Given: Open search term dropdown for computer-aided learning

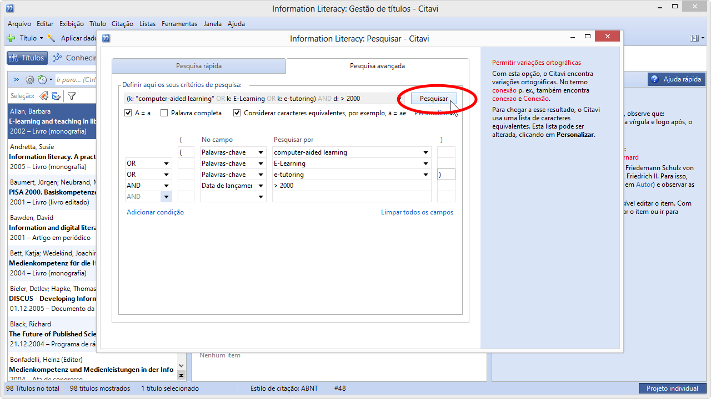Looking at the screenshot, I should coord(426,152).
